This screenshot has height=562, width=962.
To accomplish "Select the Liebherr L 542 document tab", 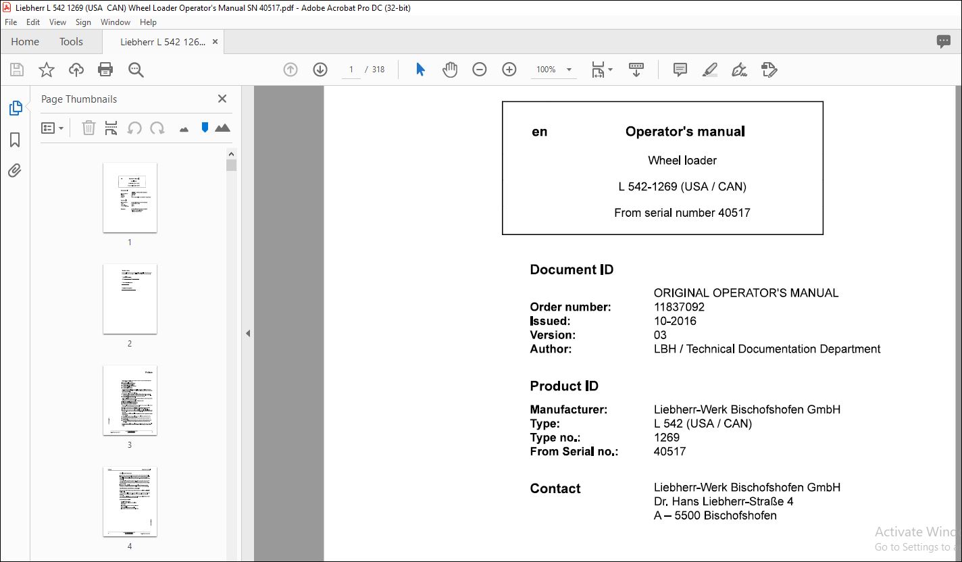I will click(x=162, y=42).
